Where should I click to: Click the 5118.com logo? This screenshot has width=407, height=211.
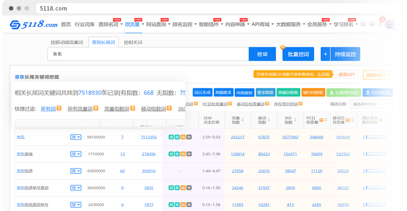click(x=33, y=24)
